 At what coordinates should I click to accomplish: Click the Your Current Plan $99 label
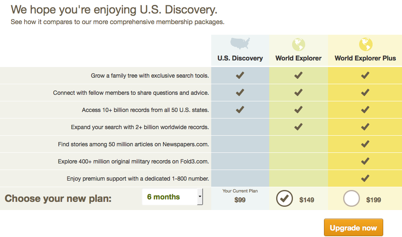click(240, 196)
